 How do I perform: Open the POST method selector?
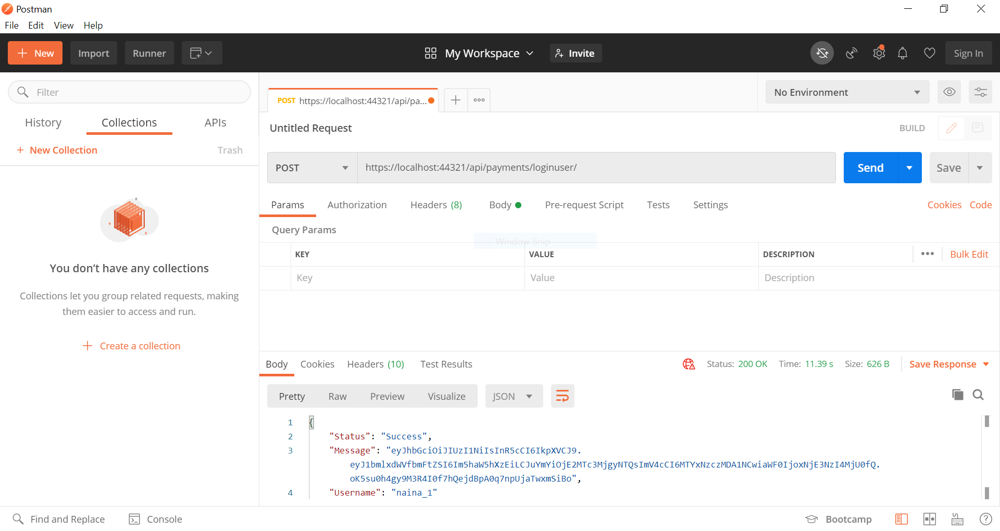(x=311, y=168)
